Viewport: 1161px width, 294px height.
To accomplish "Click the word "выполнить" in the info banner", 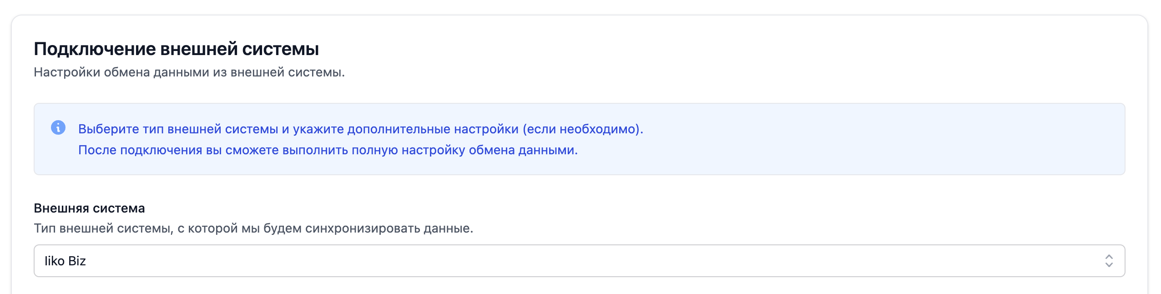I will tap(315, 150).
